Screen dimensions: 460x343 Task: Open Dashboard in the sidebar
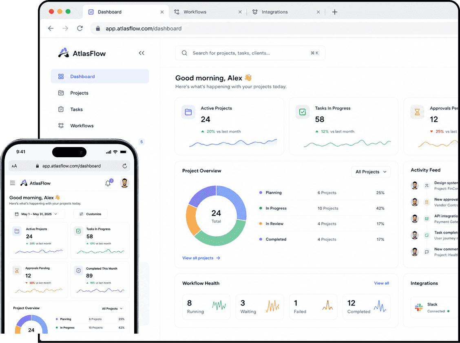(x=100, y=76)
